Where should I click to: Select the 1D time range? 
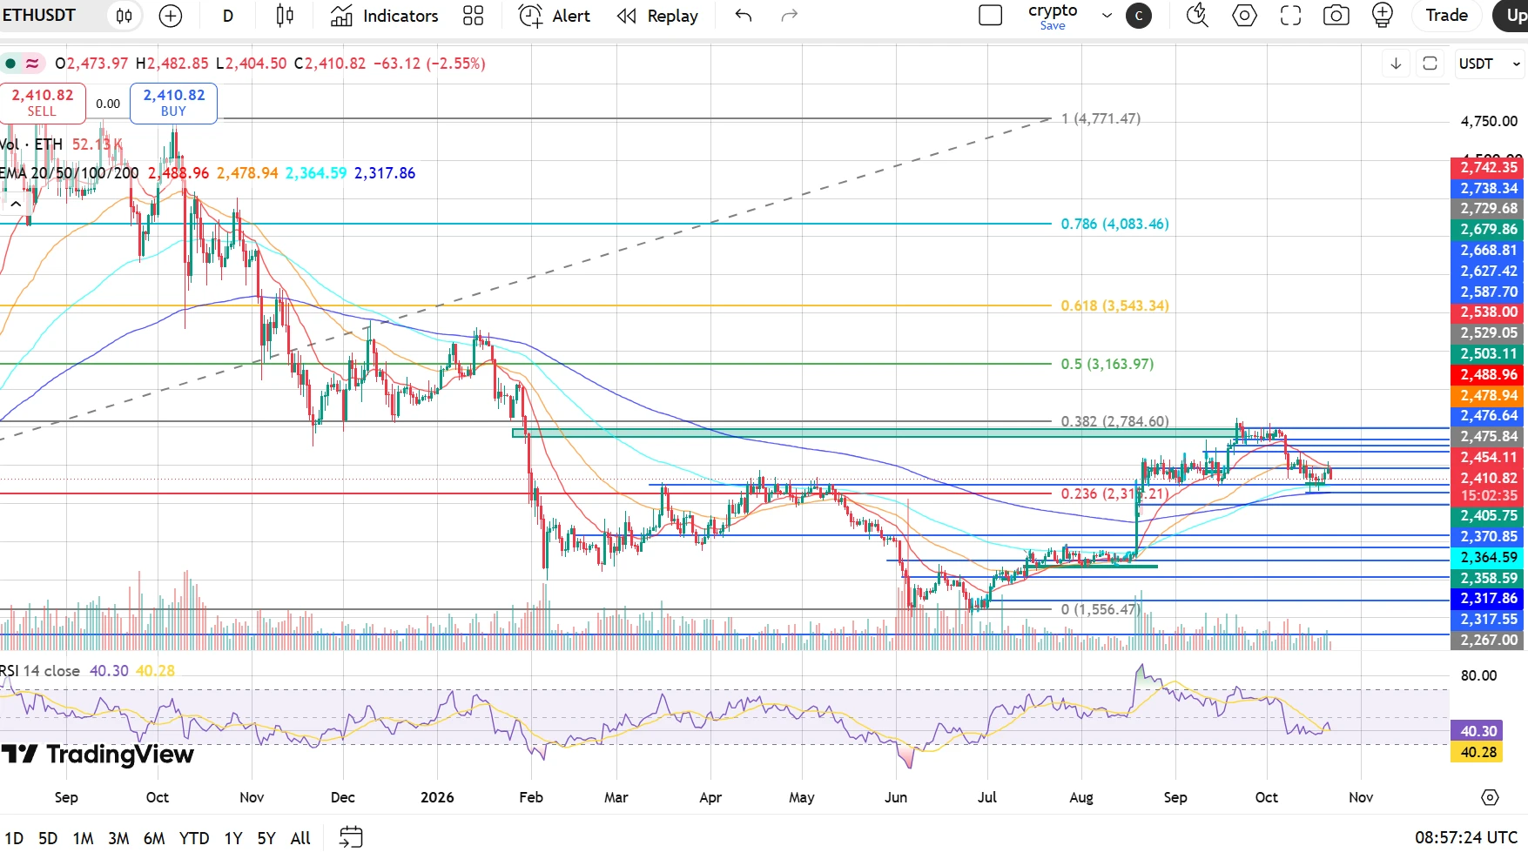[14, 838]
